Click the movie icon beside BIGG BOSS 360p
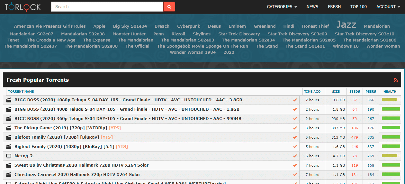 coord(9,119)
